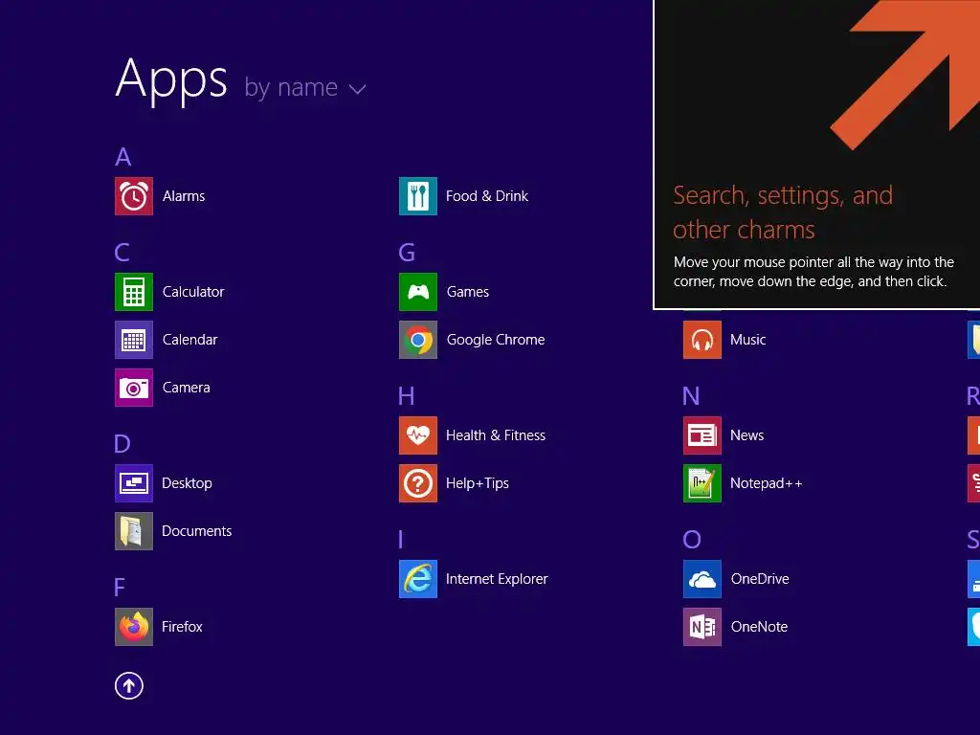Open Help+Tips question mark icon
The height and width of the screenshot is (735, 980).
point(418,483)
